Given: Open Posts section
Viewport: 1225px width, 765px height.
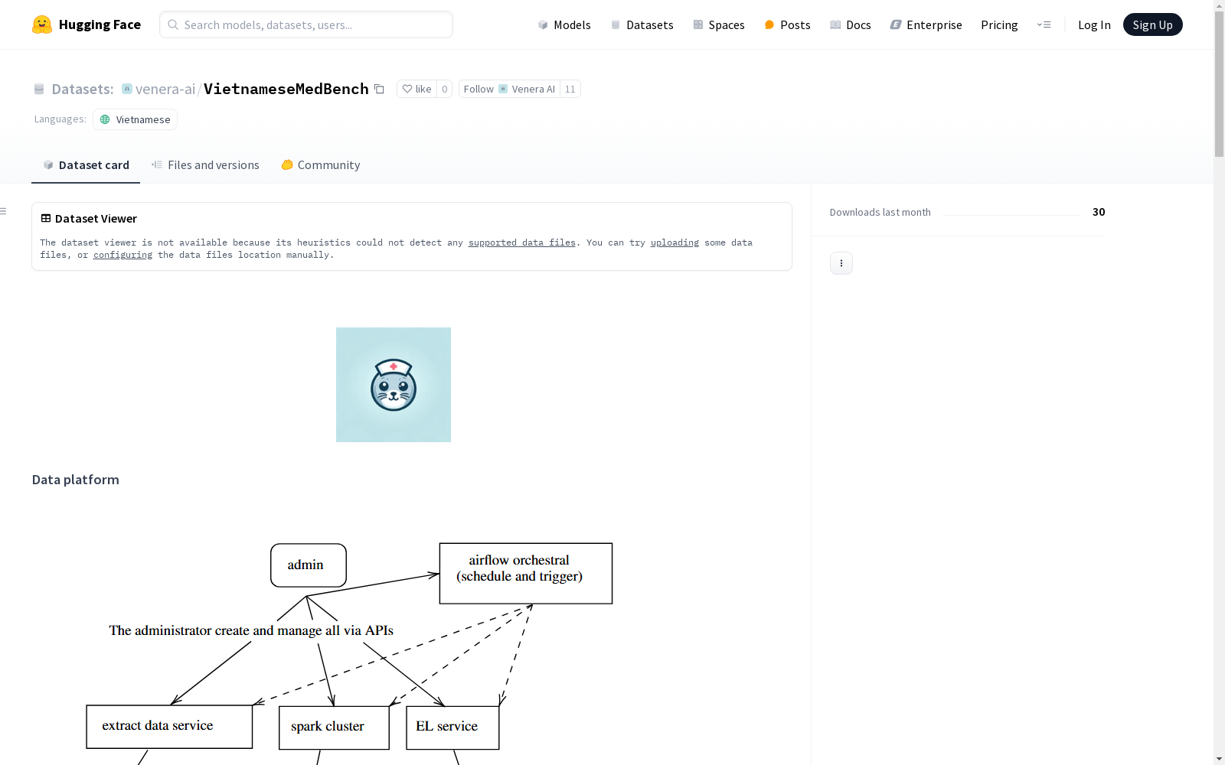Looking at the screenshot, I should [x=787, y=24].
